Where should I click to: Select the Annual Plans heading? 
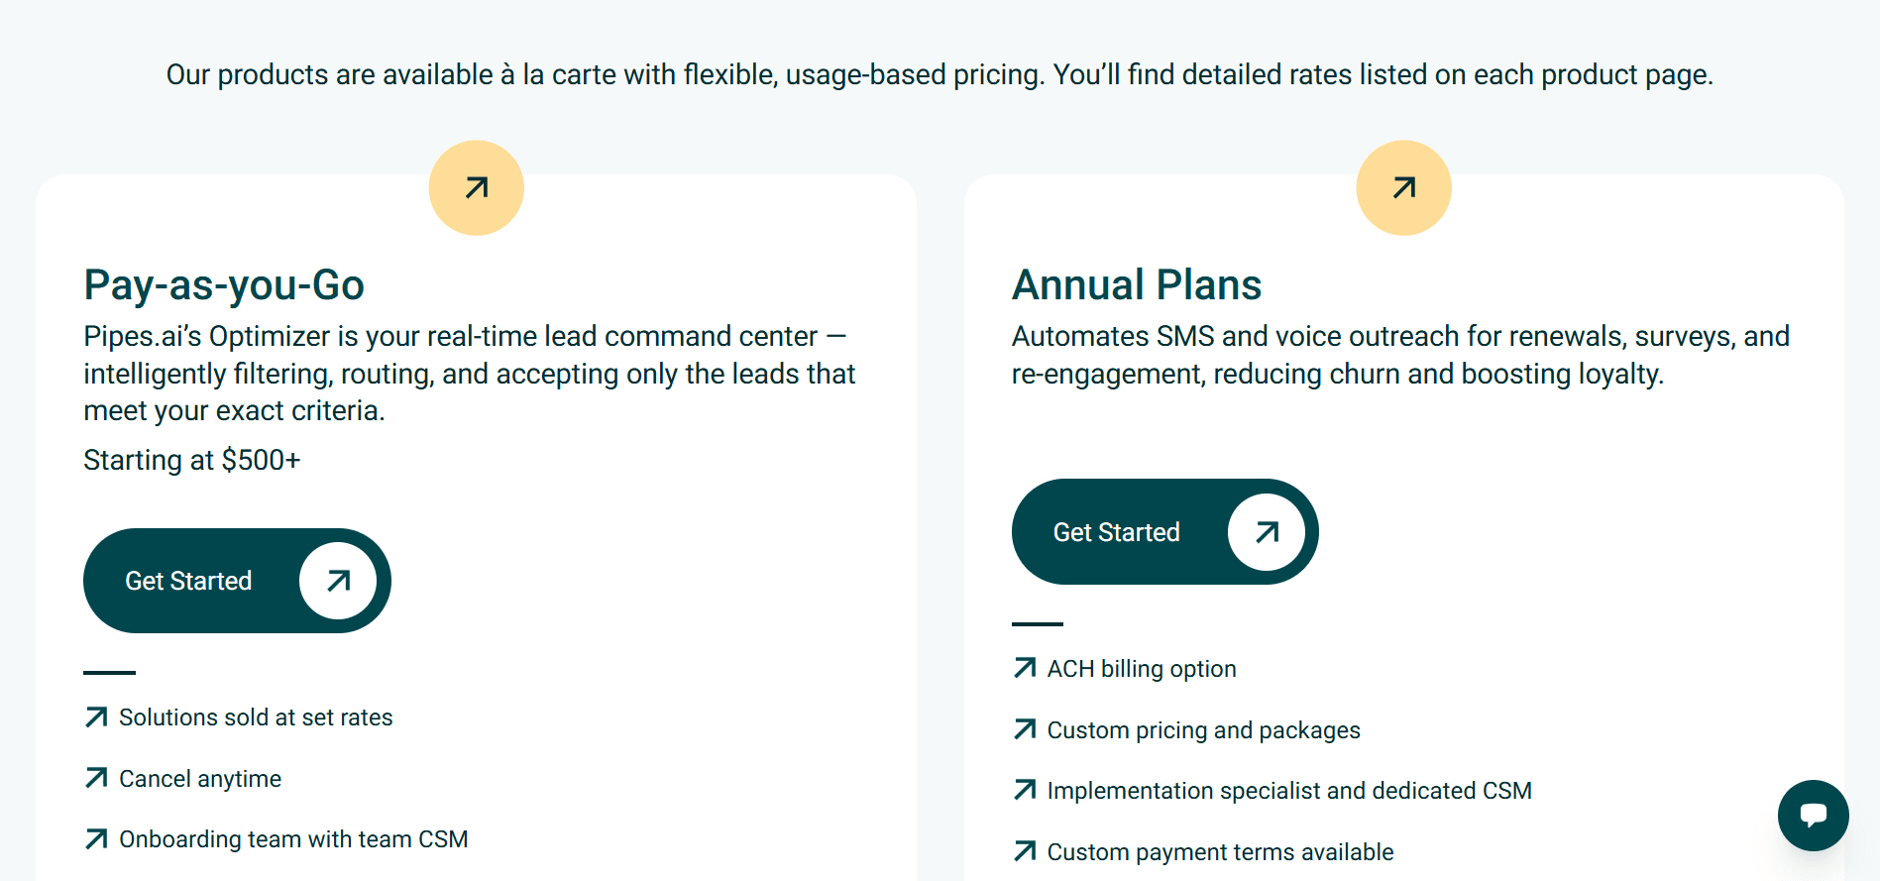[1136, 285]
